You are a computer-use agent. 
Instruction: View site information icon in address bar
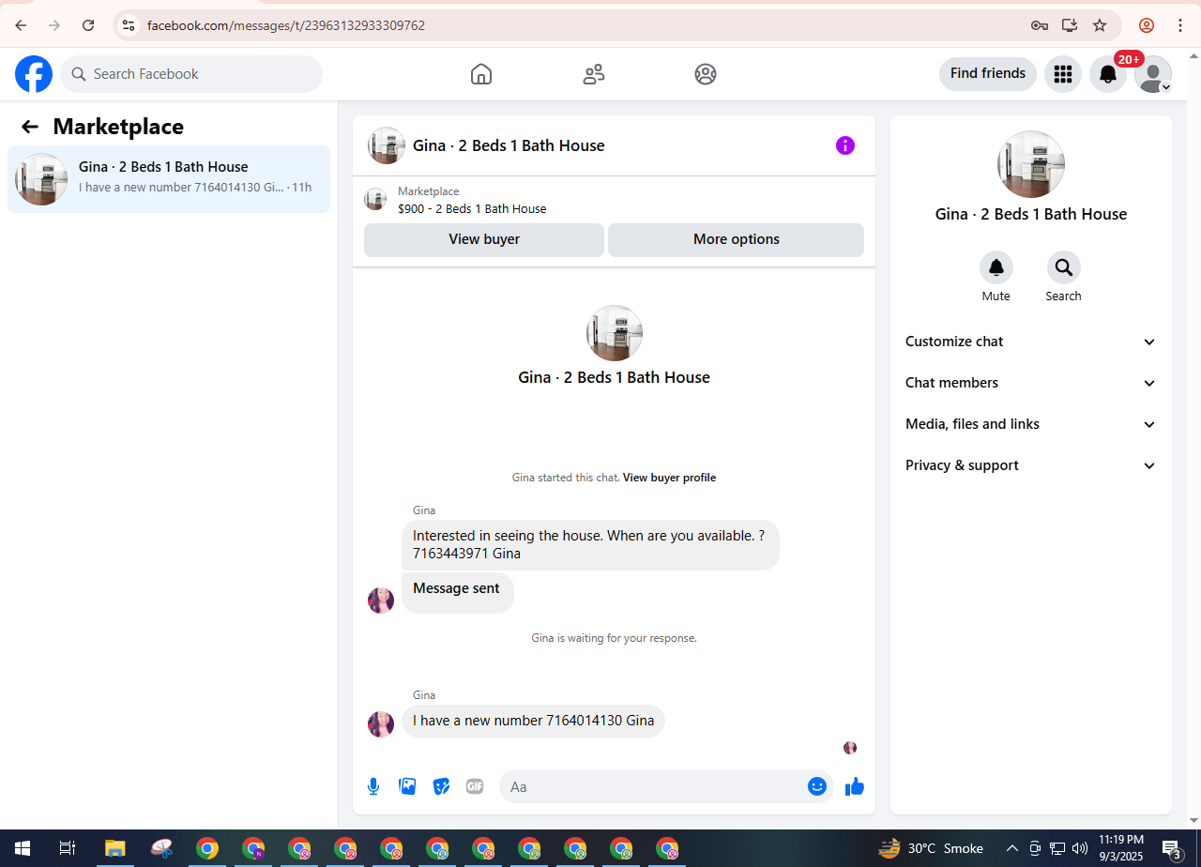pyautogui.click(x=129, y=25)
